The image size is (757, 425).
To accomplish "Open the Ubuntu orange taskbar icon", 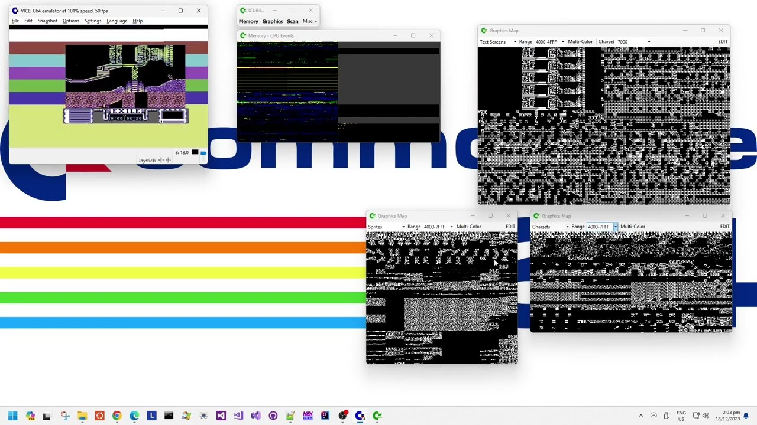I will pos(99,416).
